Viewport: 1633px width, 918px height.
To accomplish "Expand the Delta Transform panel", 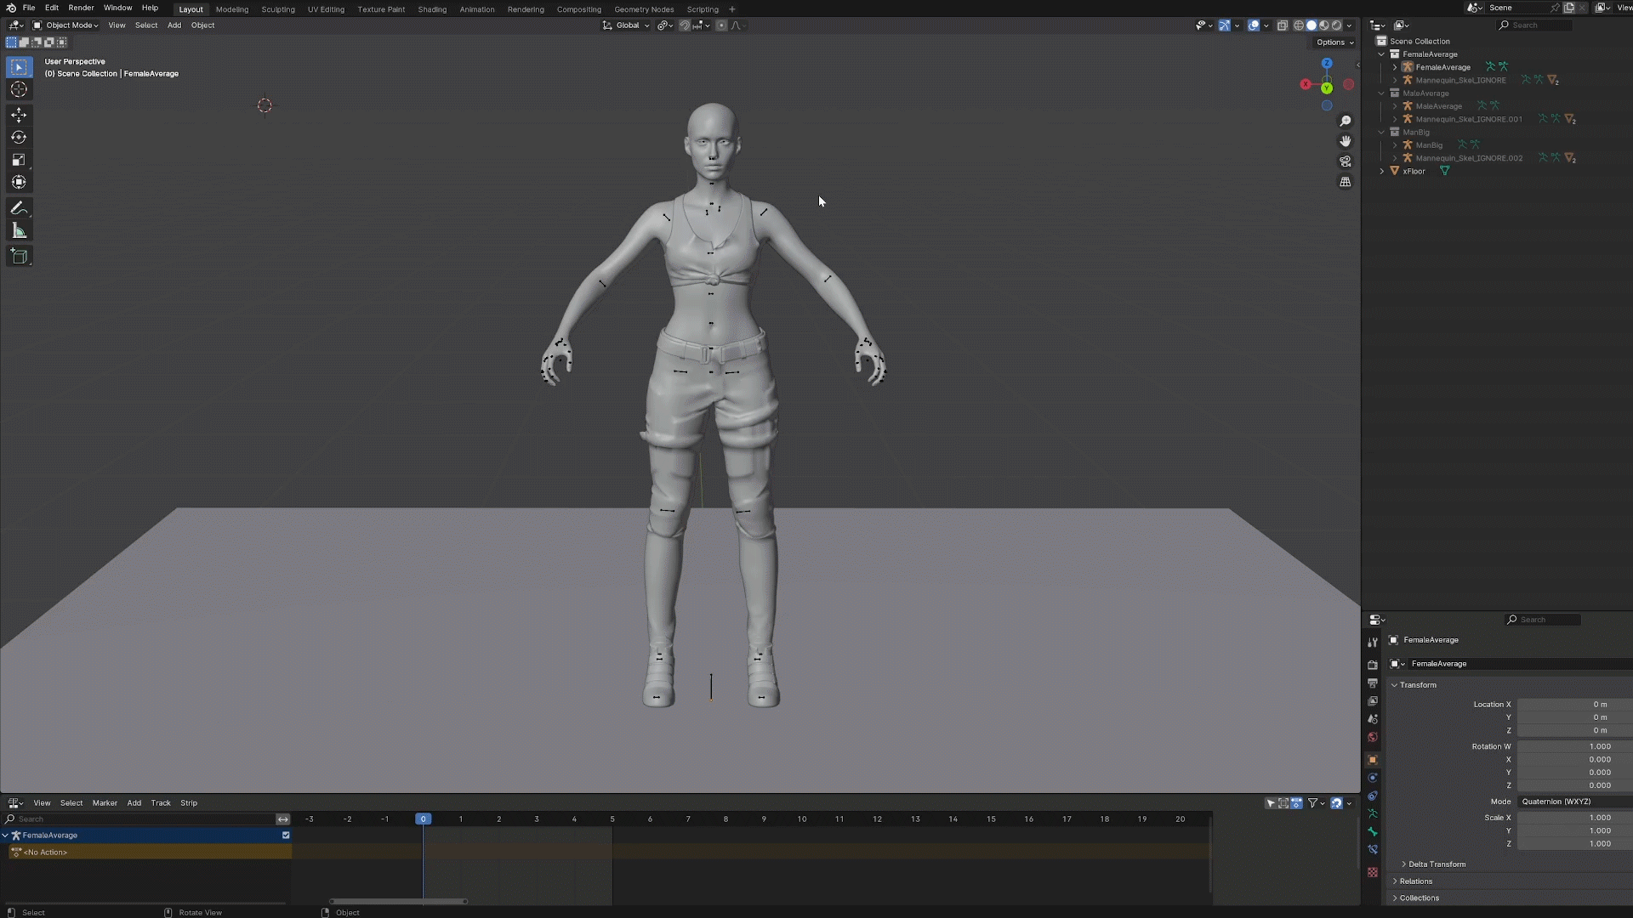I will tap(1437, 864).
